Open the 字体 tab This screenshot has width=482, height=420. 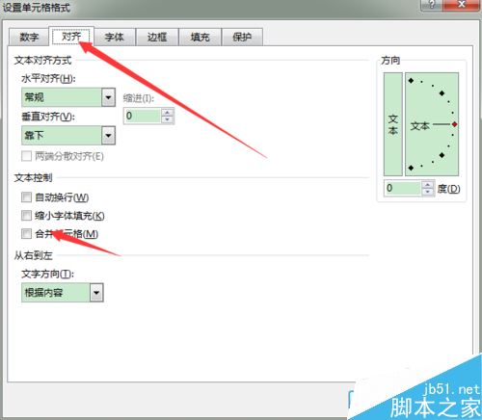pyautogui.click(x=114, y=37)
